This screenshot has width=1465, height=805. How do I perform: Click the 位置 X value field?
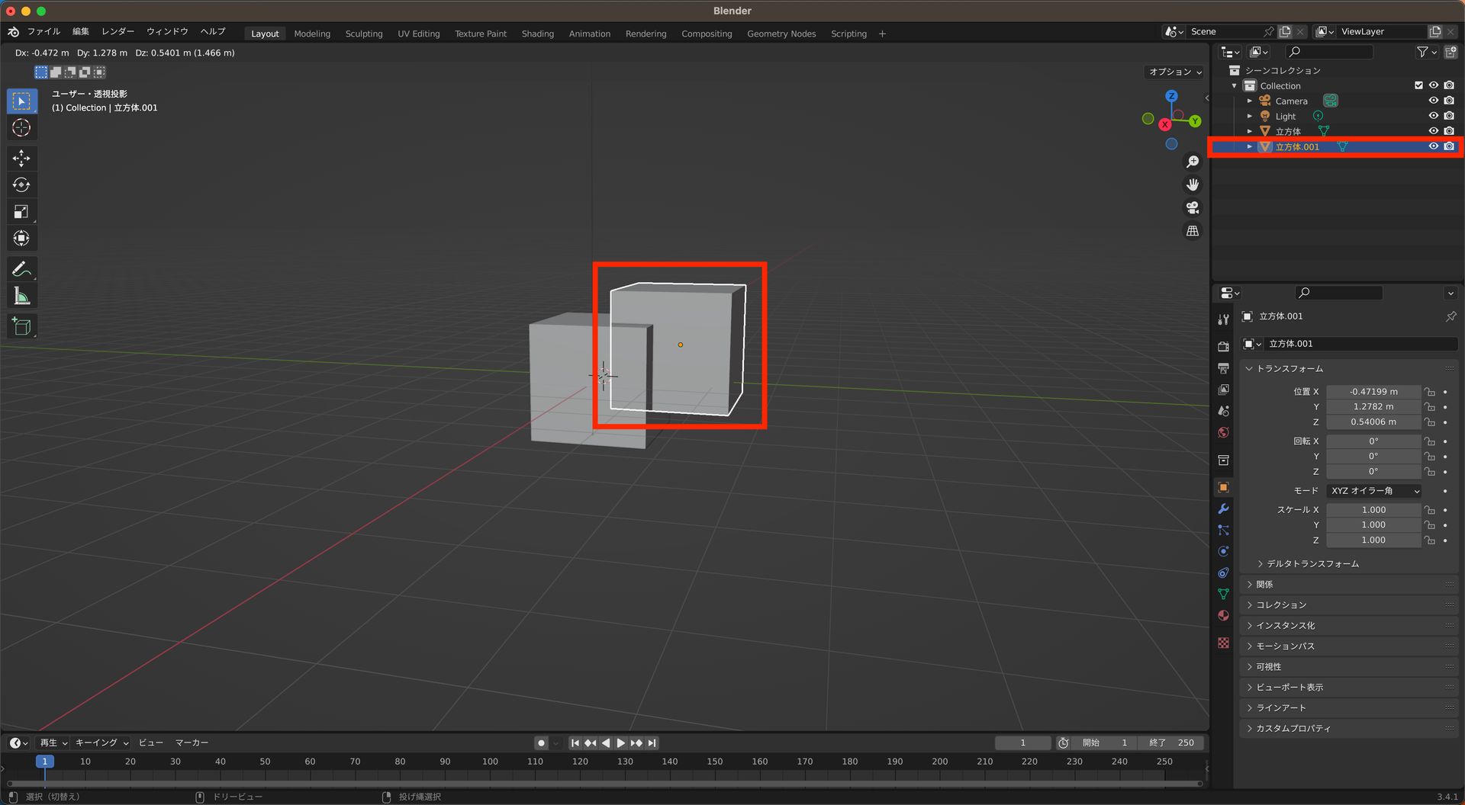click(1373, 391)
